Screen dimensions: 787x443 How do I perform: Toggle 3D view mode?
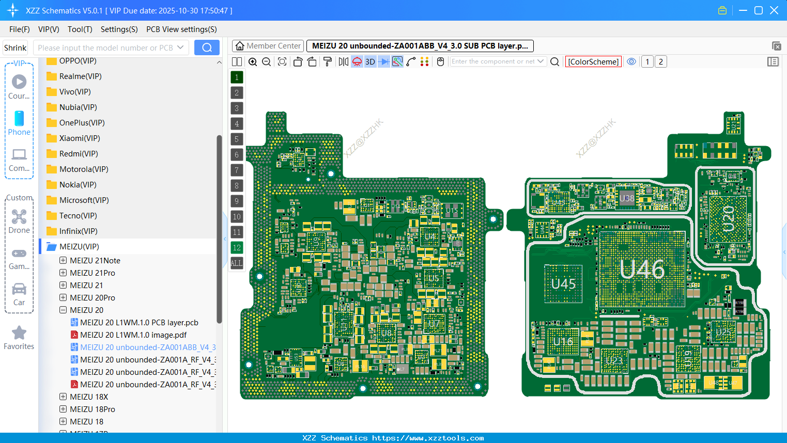coord(370,61)
